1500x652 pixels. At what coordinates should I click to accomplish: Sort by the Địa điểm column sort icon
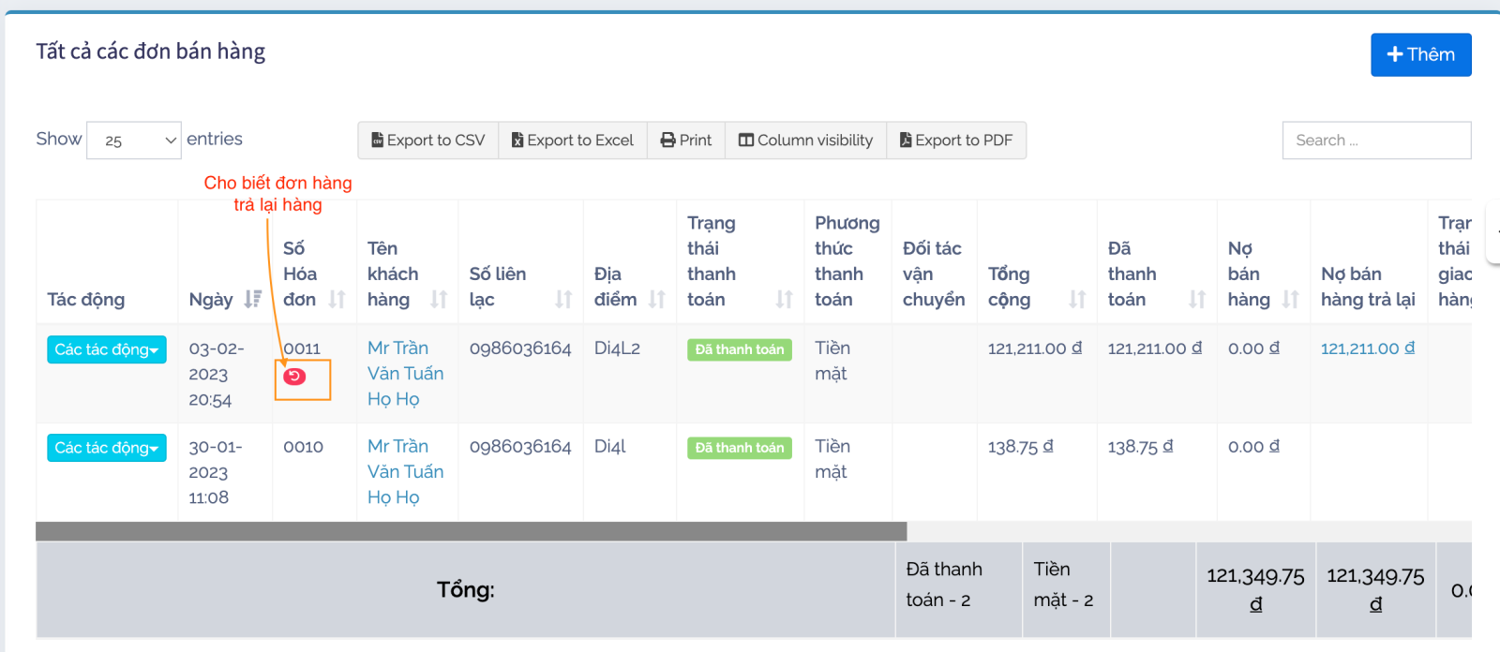pyautogui.click(x=656, y=299)
